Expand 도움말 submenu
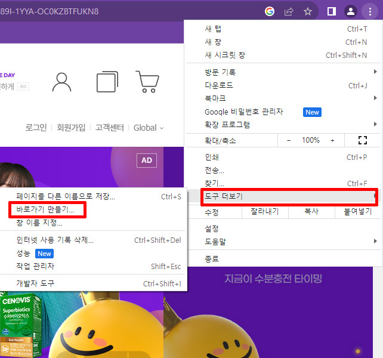383x358 pixels. coord(283,242)
